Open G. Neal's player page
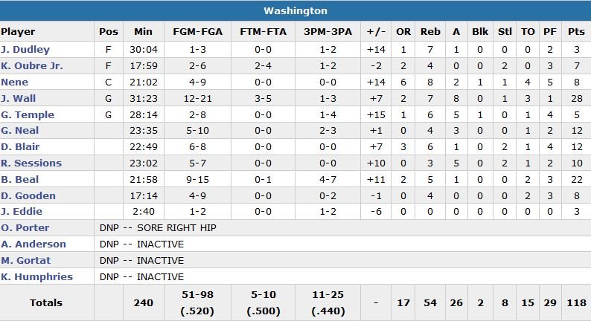Viewport: 591px width, 321px height. tap(20, 131)
